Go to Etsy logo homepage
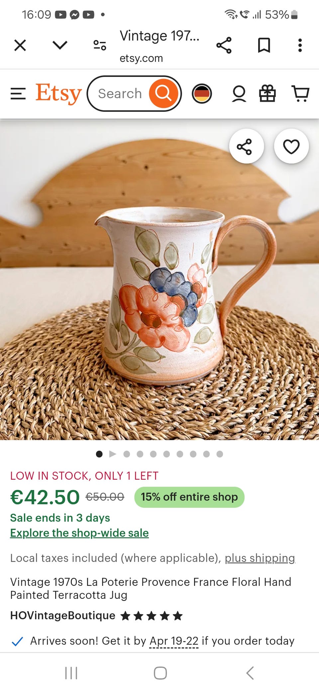Viewport: 319px width, 692px height. 58,93
